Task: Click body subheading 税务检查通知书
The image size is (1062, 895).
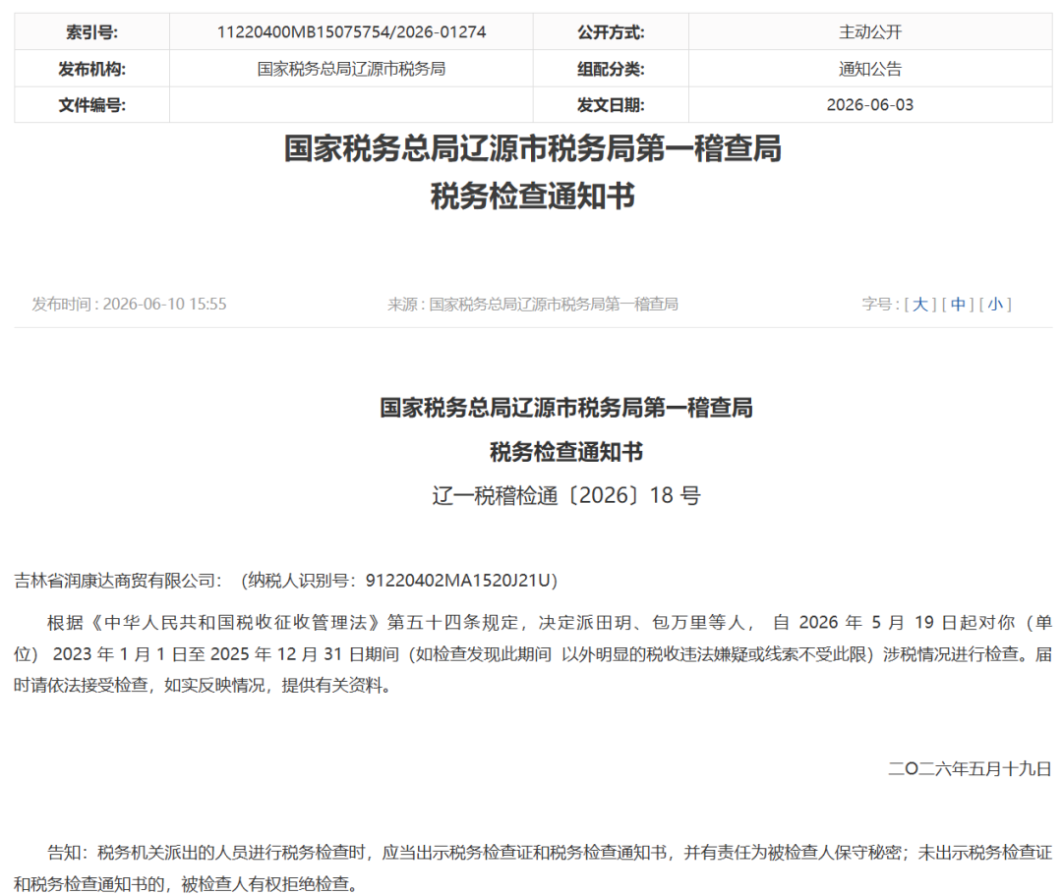Action: [566, 451]
